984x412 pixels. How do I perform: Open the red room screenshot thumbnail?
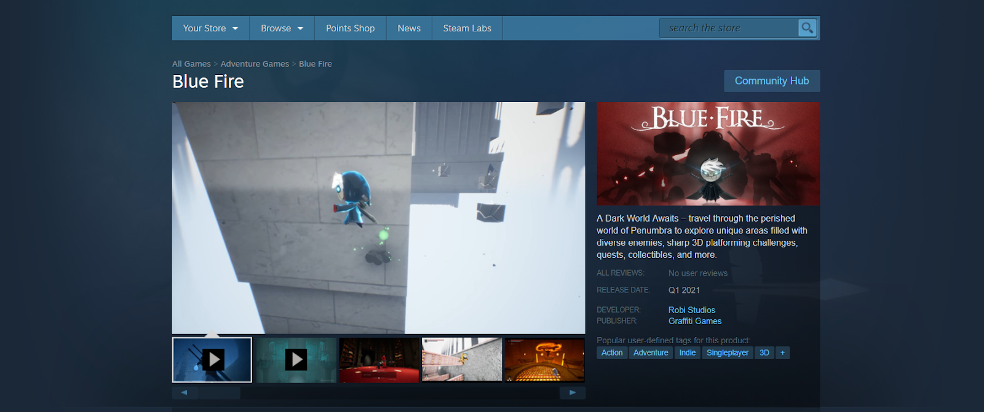tap(379, 360)
